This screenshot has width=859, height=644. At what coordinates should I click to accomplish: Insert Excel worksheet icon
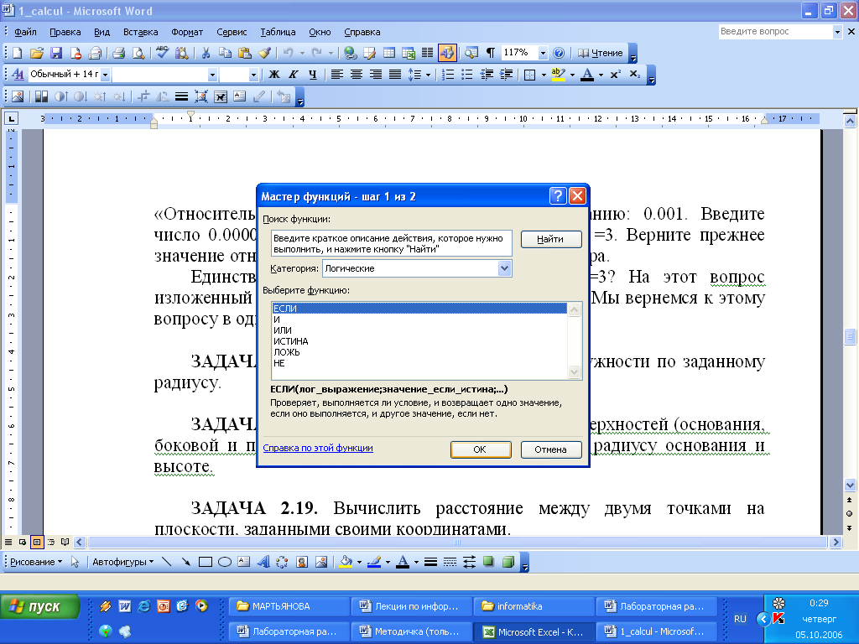(x=409, y=53)
